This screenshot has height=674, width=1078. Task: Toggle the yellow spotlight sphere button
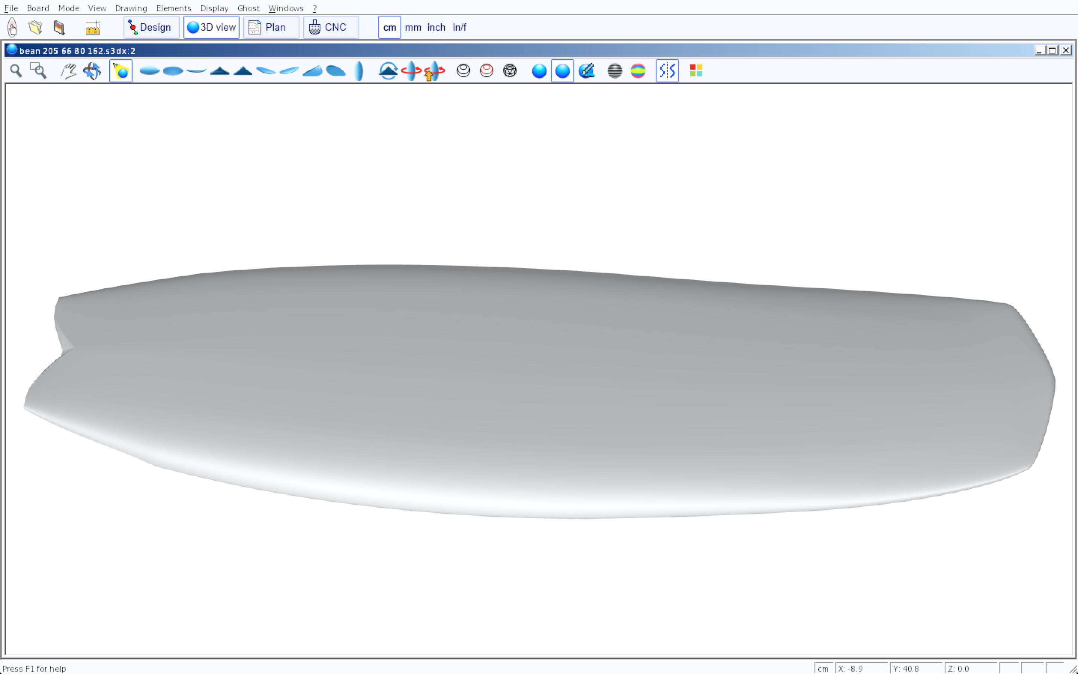pos(121,71)
